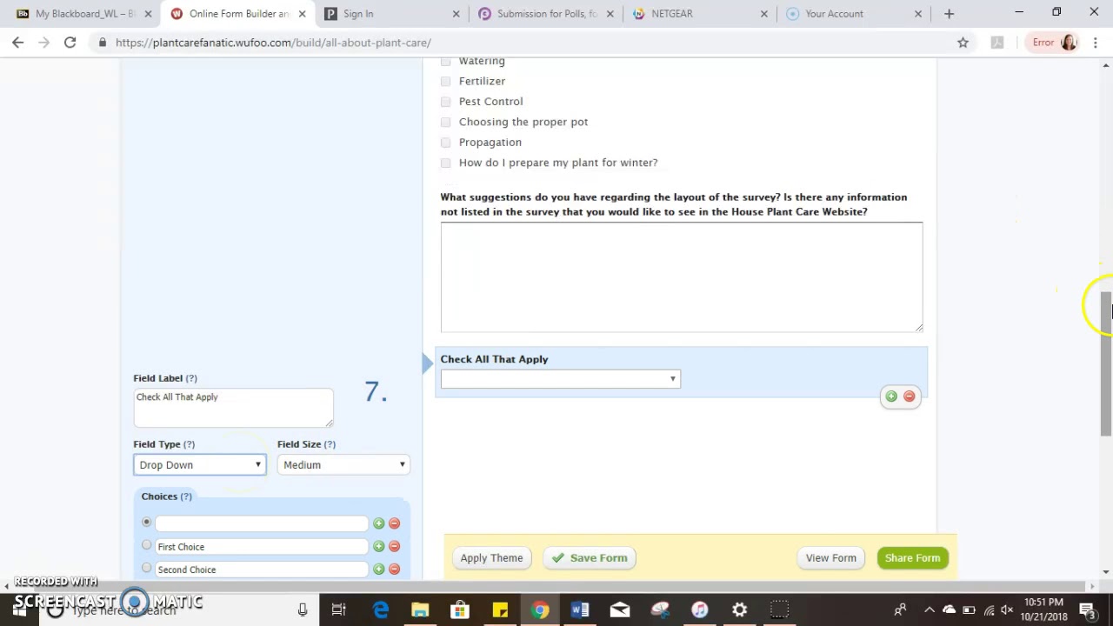Image resolution: width=1113 pixels, height=626 pixels.
Task: Go back to the previous page
Action: coord(17,43)
